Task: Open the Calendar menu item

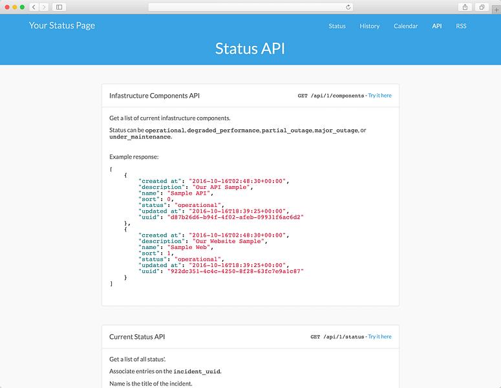Action: tap(405, 27)
